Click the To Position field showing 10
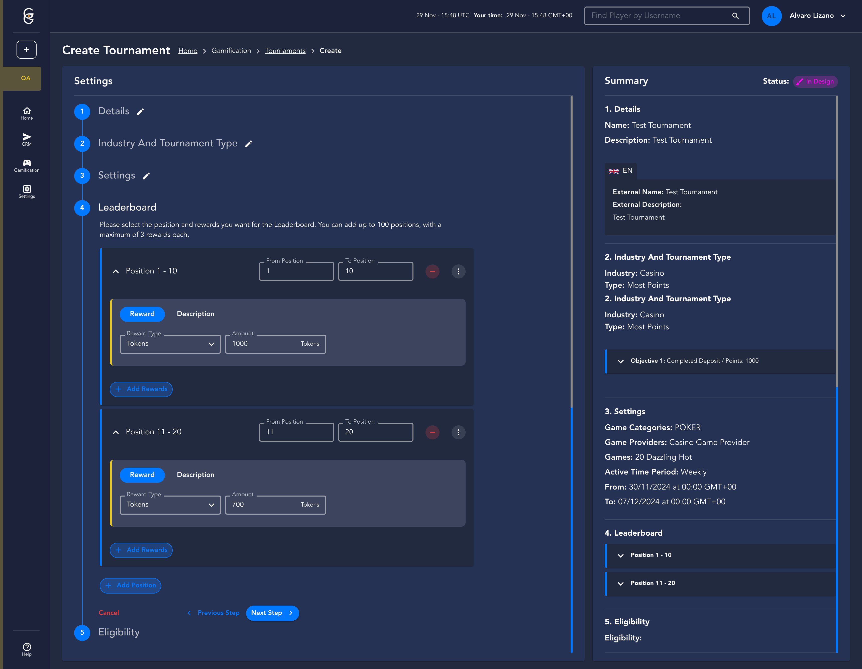This screenshot has width=862, height=669. [x=375, y=271]
